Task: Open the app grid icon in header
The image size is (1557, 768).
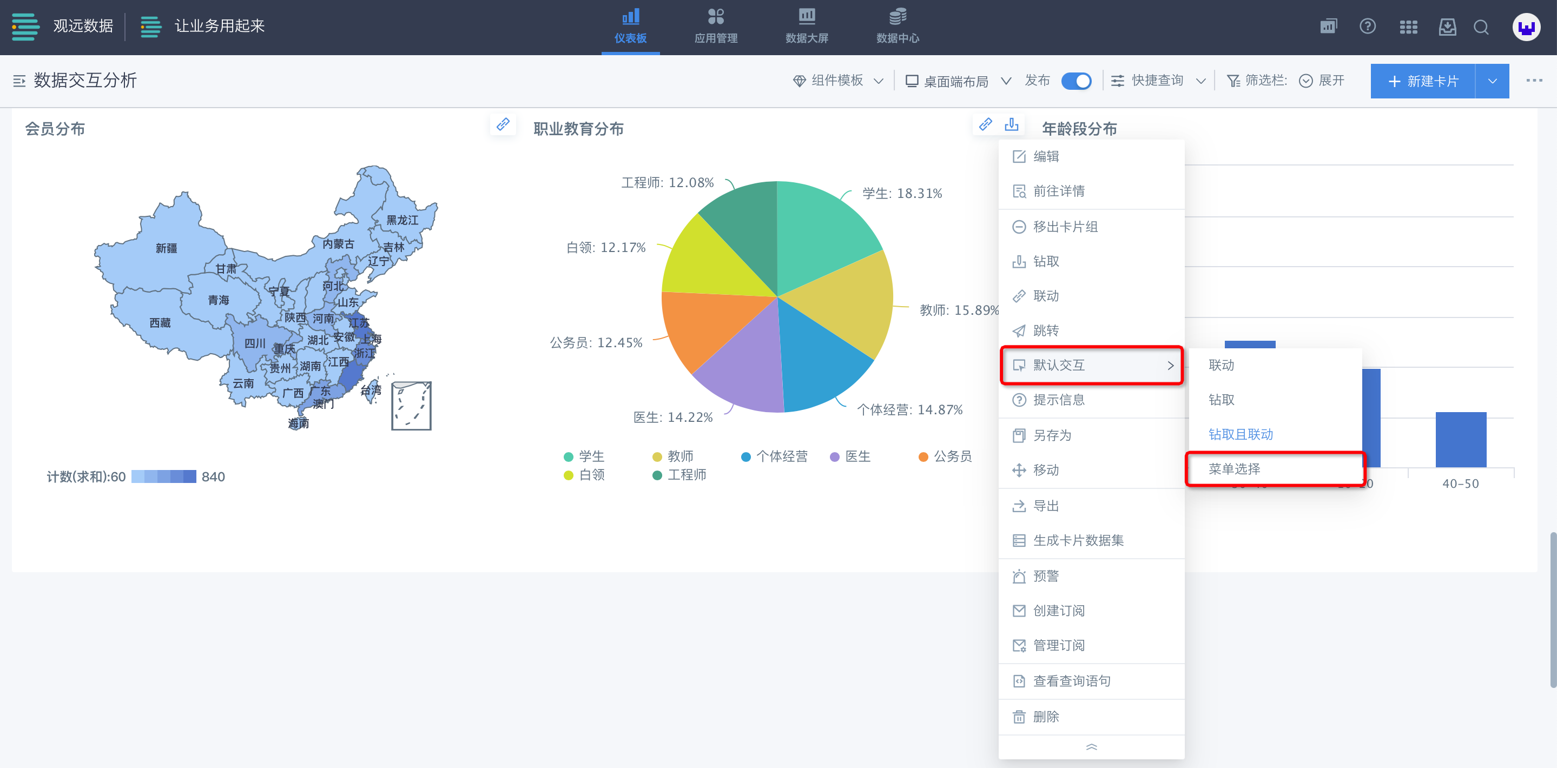Action: pyautogui.click(x=1408, y=27)
